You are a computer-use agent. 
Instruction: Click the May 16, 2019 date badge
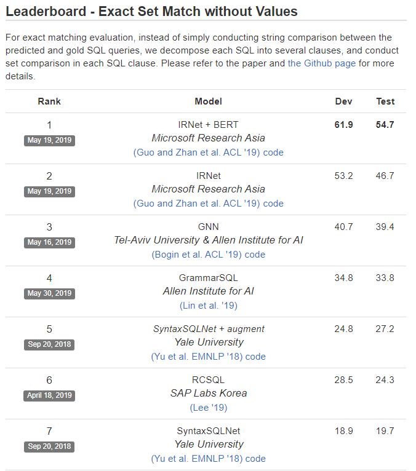(x=49, y=242)
